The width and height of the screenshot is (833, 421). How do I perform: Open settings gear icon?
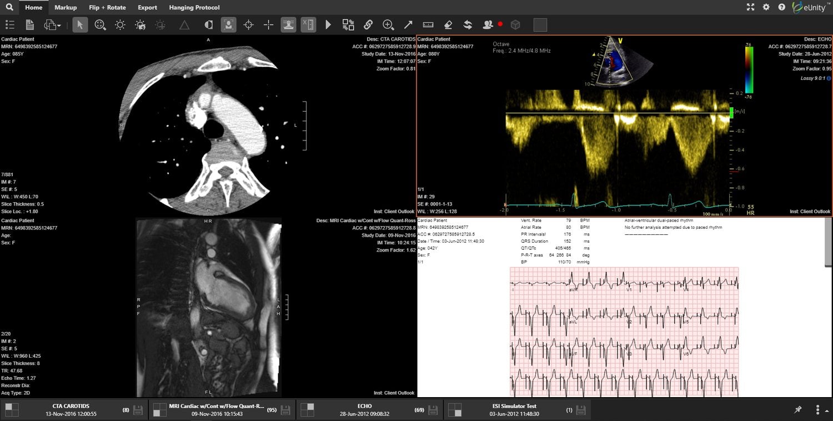[766, 7]
